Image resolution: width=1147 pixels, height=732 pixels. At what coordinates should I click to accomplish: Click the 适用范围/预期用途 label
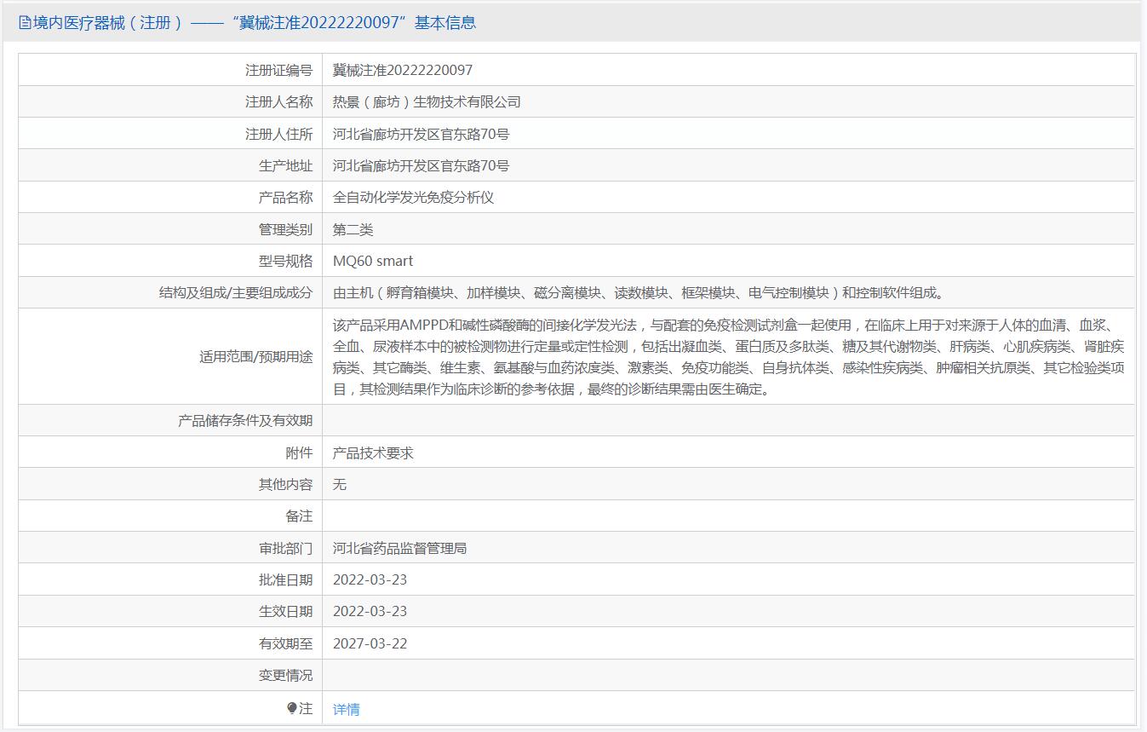click(255, 357)
